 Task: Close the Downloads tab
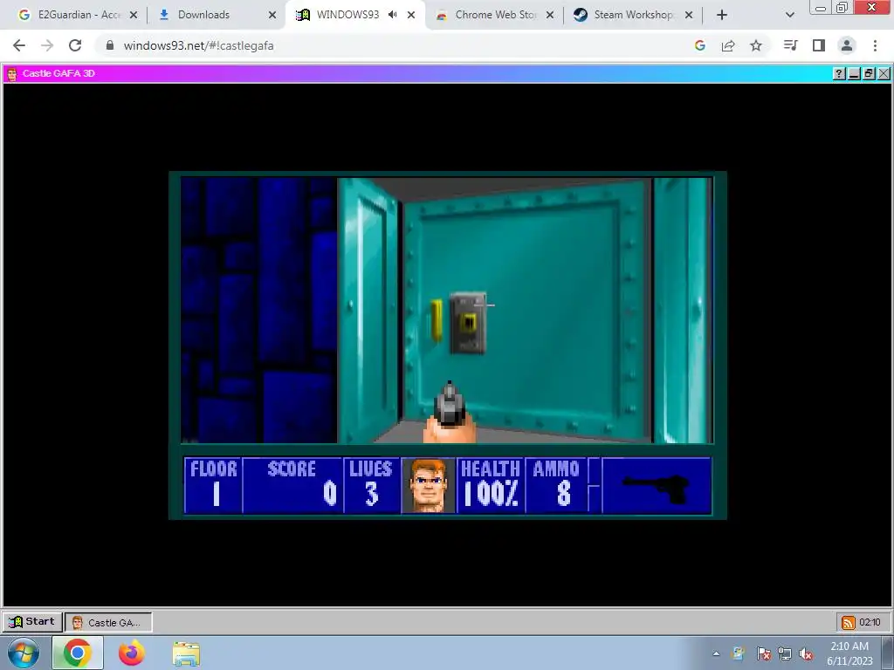point(272,16)
